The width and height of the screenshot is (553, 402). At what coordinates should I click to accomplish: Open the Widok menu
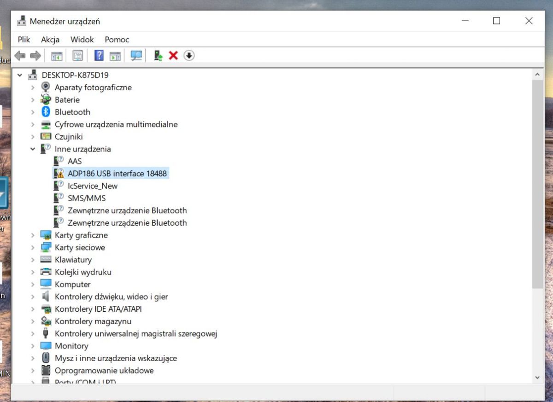pyautogui.click(x=82, y=40)
